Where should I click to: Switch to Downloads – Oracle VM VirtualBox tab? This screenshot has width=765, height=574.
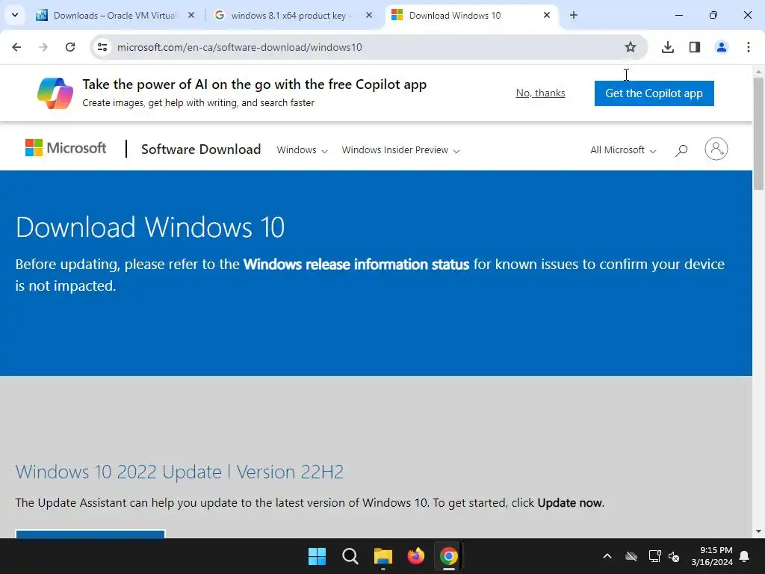click(115, 15)
